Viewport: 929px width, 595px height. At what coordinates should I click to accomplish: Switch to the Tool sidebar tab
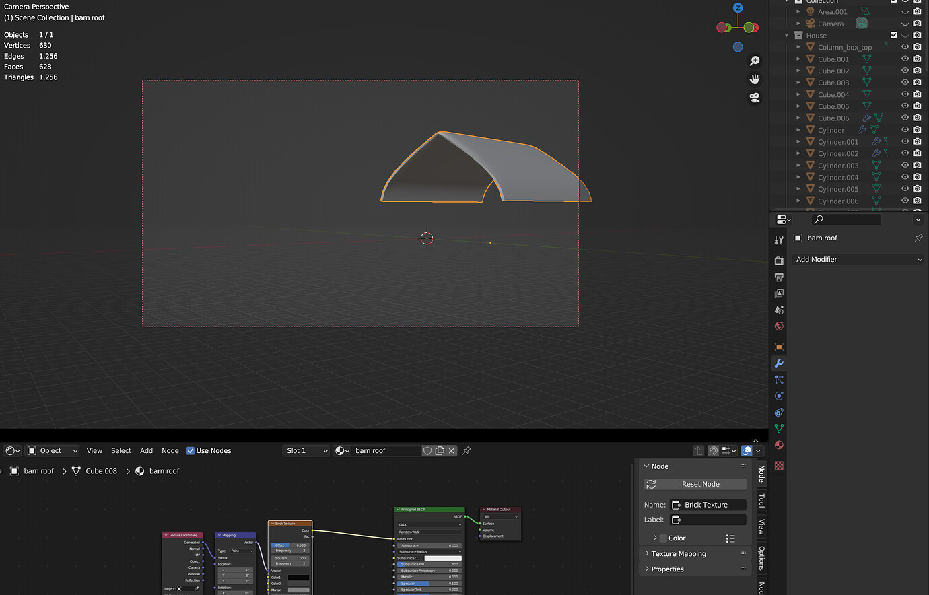click(x=761, y=500)
